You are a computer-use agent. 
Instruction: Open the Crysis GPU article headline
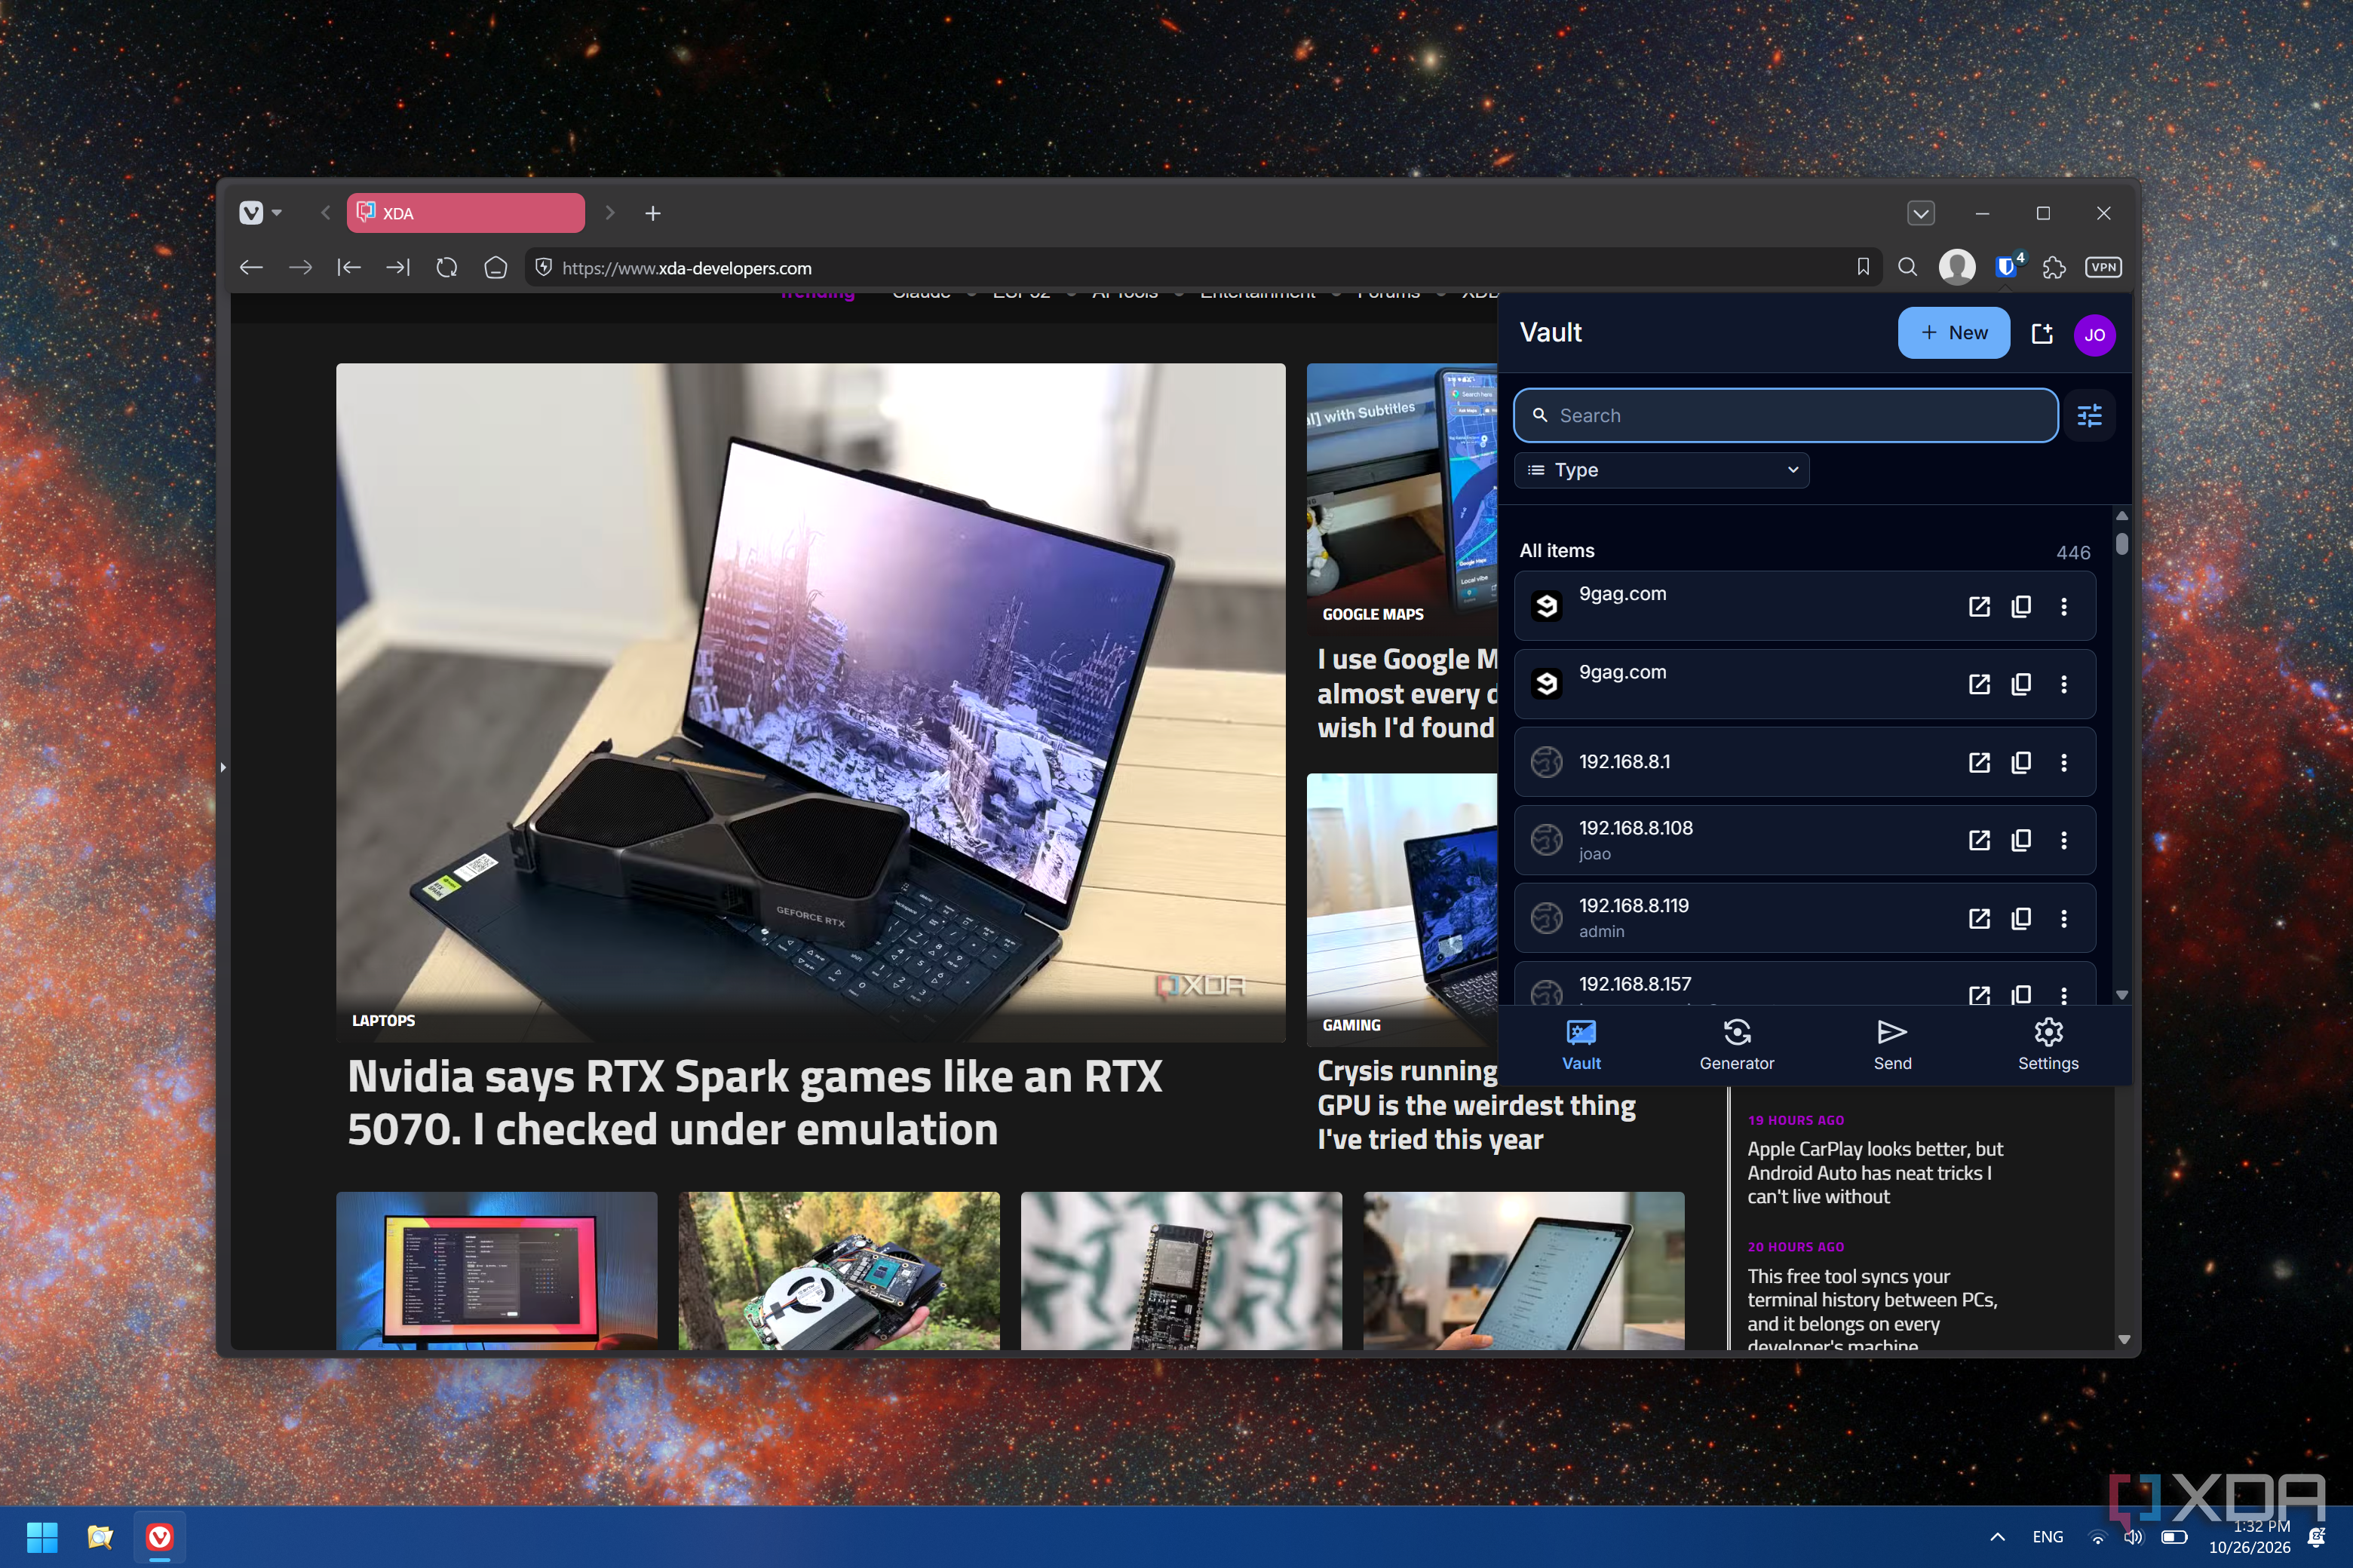[x=1476, y=1105]
